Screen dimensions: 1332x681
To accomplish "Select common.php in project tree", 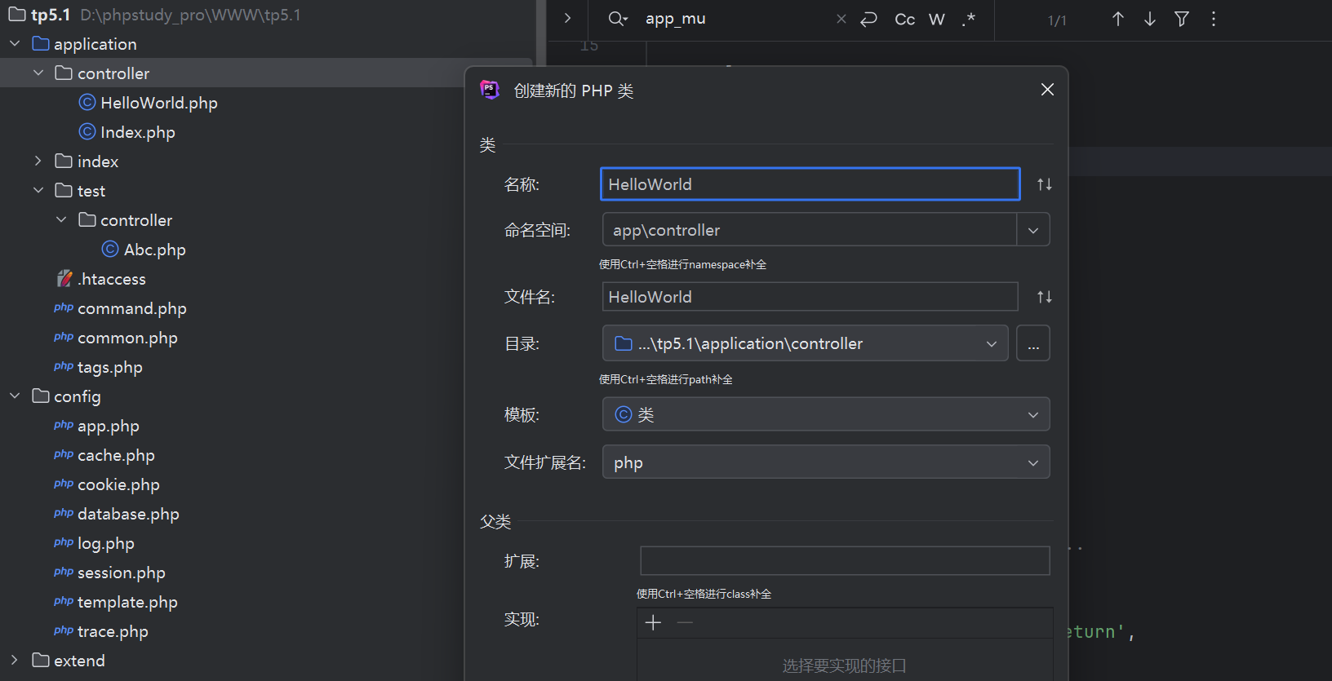I will (x=127, y=338).
